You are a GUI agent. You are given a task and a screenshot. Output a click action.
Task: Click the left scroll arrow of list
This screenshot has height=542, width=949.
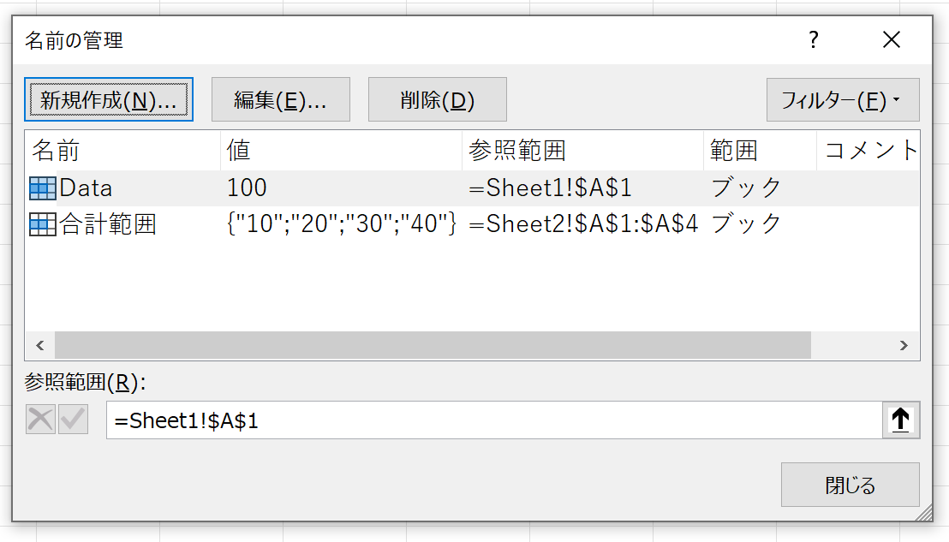tap(40, 345)
